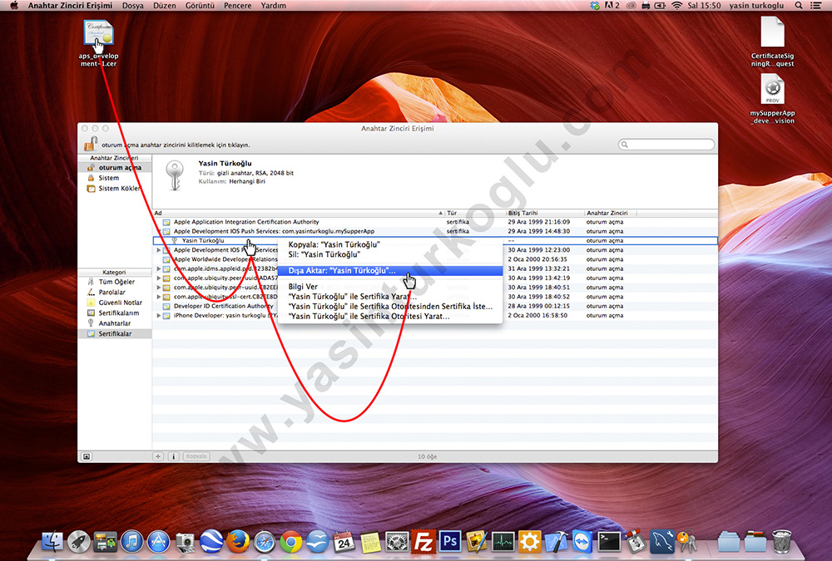Open the Pencere menu in menu bar
This screenshot has width=832, height=561.
click(238, 5)
